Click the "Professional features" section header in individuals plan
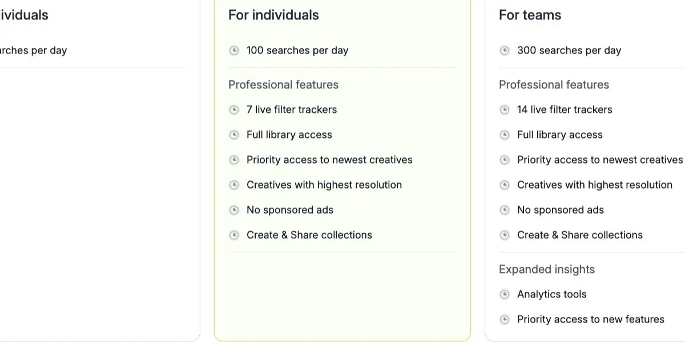The width and height of the screenshot is (685, 359). (283, 84)
